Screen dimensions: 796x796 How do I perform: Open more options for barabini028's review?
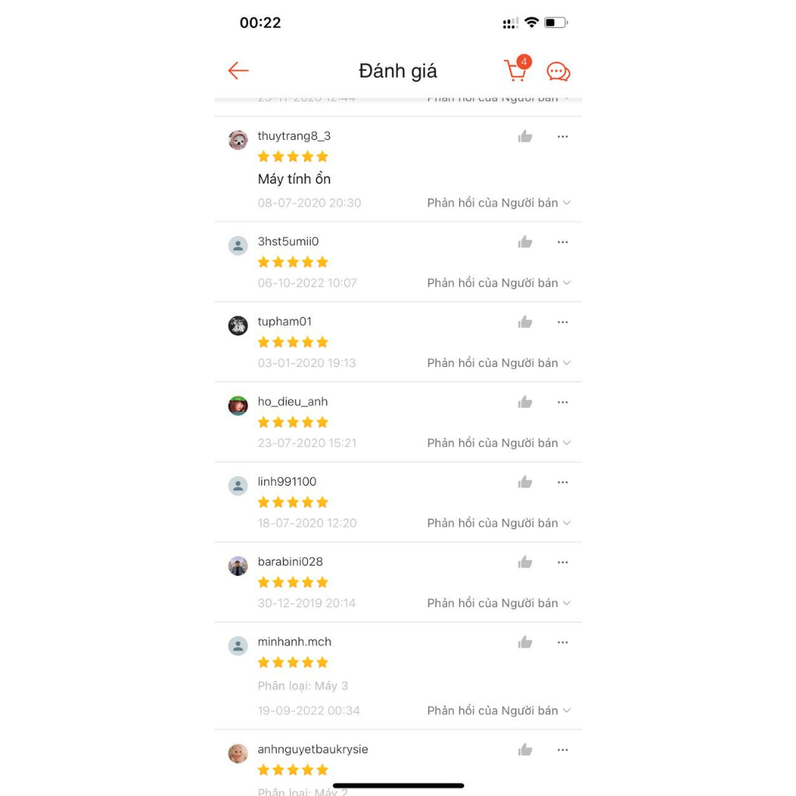click(x=563, y=563)
